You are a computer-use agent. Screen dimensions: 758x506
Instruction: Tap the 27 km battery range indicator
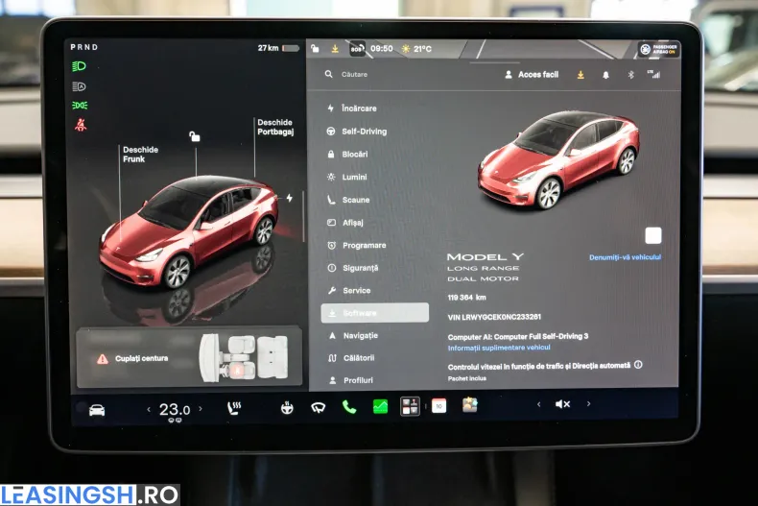(x=278, y=48)
